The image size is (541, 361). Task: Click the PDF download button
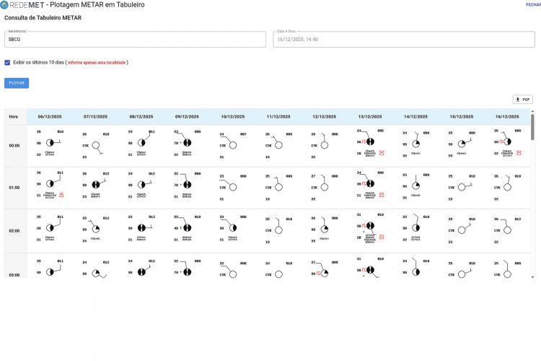coord(522,100)
